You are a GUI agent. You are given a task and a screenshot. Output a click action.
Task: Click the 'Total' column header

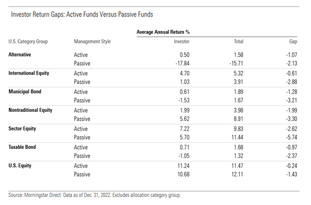[239, 41]
